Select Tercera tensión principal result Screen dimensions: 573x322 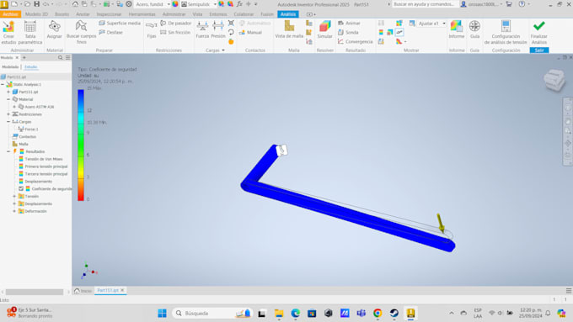pos(46,174)
